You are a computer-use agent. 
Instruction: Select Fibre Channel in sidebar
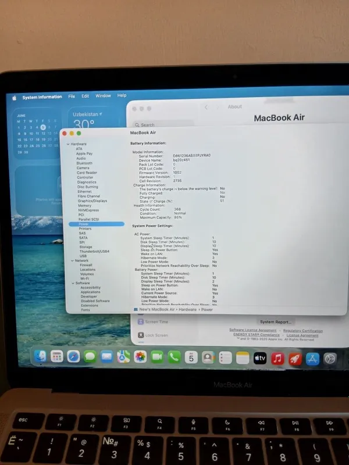[x=89, y=196]
